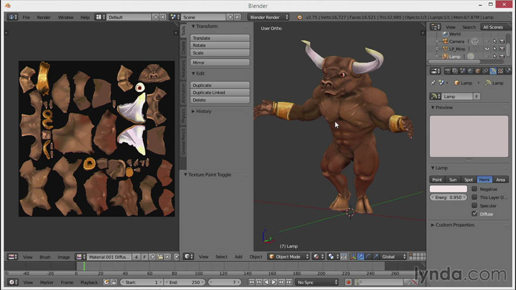Enable the Negative lamp checkbox
The height and width of the screenshot is (290, 516).
click(x=474, y=189)
